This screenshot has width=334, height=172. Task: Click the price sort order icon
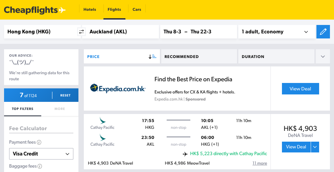point(152,57)
